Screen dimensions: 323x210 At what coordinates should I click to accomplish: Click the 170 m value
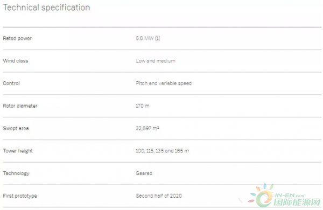coord(142,106)
